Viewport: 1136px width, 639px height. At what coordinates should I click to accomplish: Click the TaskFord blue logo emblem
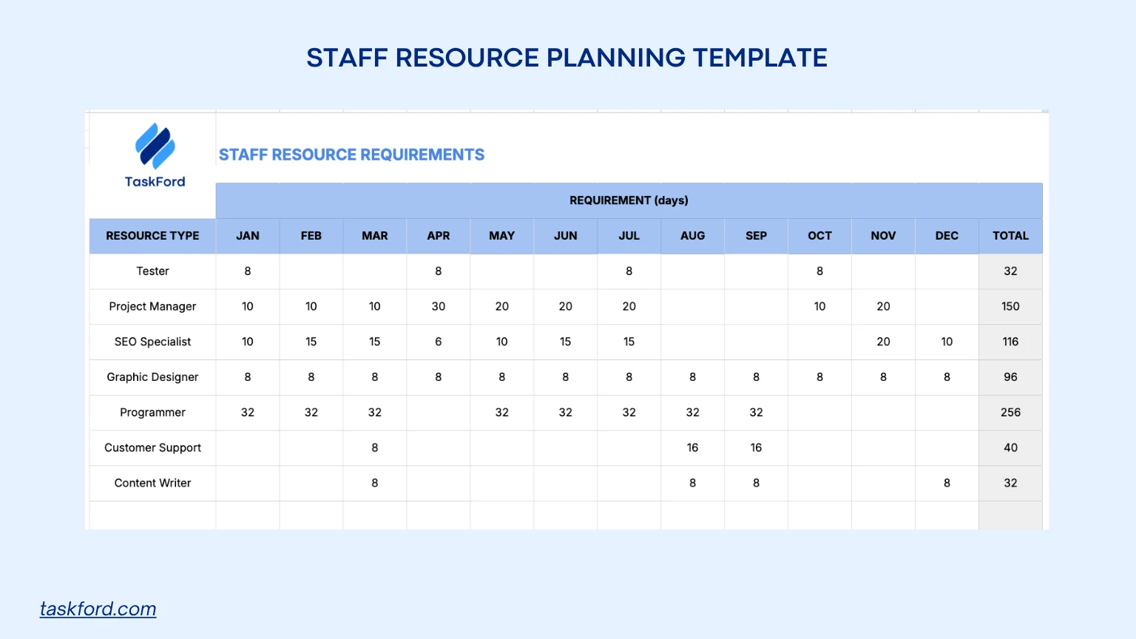(155, 146)
